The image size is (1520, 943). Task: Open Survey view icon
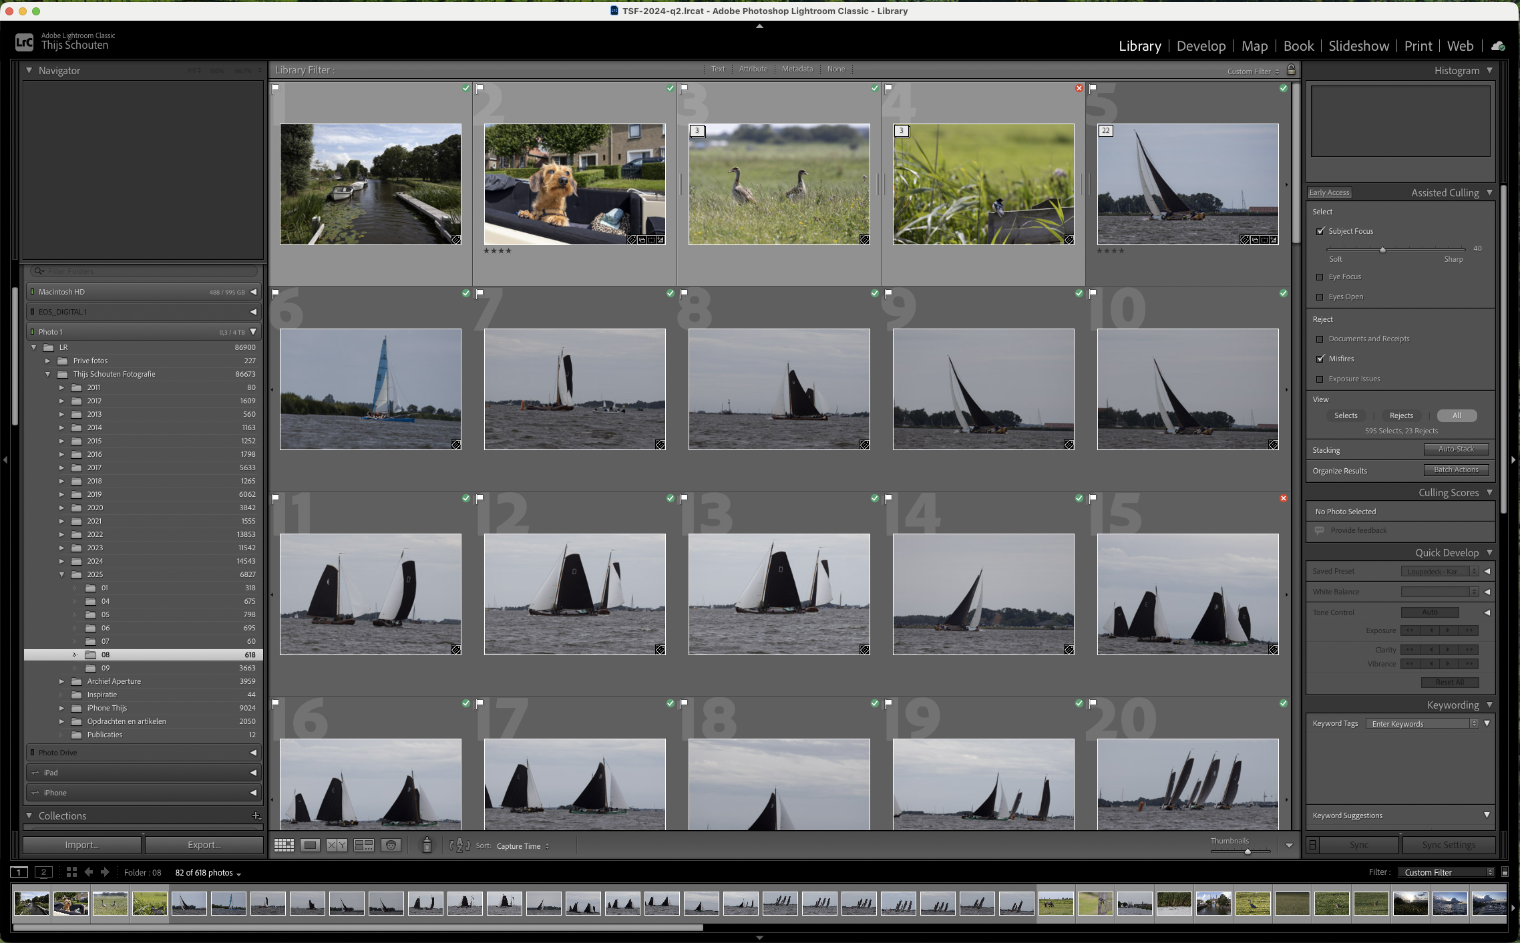[364, 845]
